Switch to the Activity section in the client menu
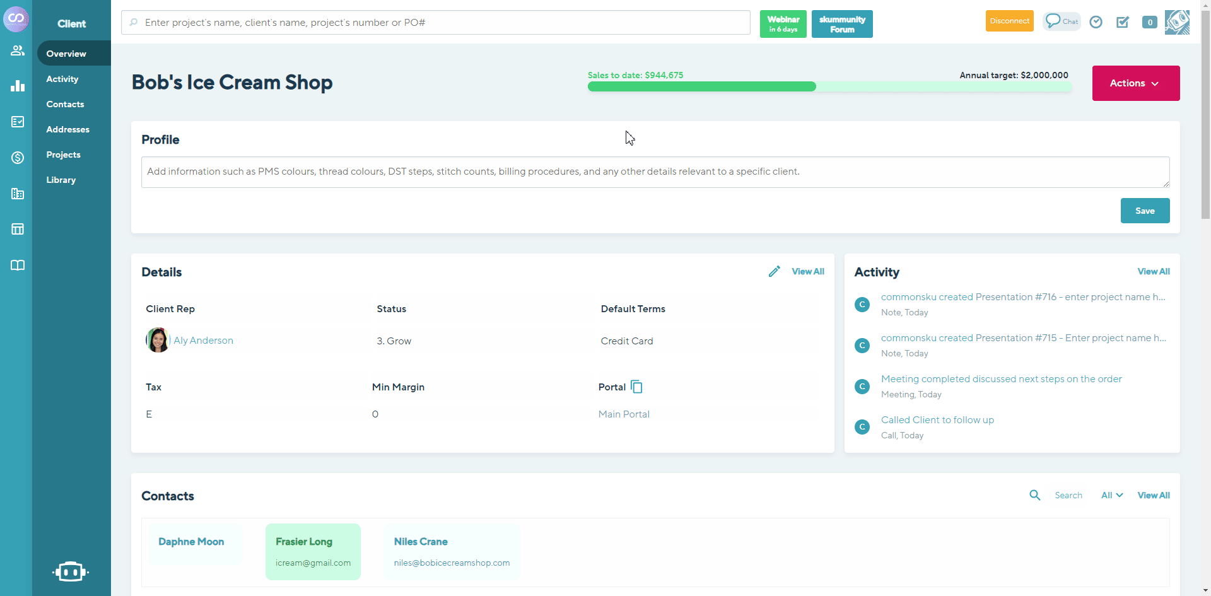Viewport: 1211px width, 596px height. point(62,79)
